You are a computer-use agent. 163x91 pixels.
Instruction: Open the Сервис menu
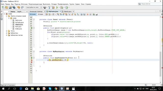77,4
